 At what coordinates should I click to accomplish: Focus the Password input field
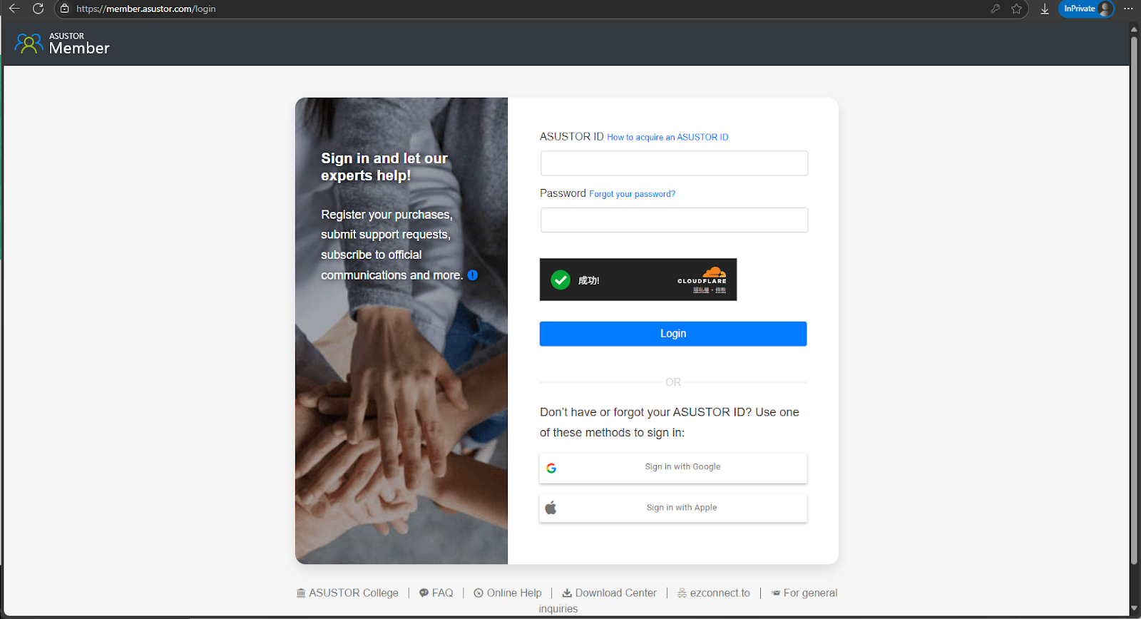pyautogui.click(x=674, y=220)
